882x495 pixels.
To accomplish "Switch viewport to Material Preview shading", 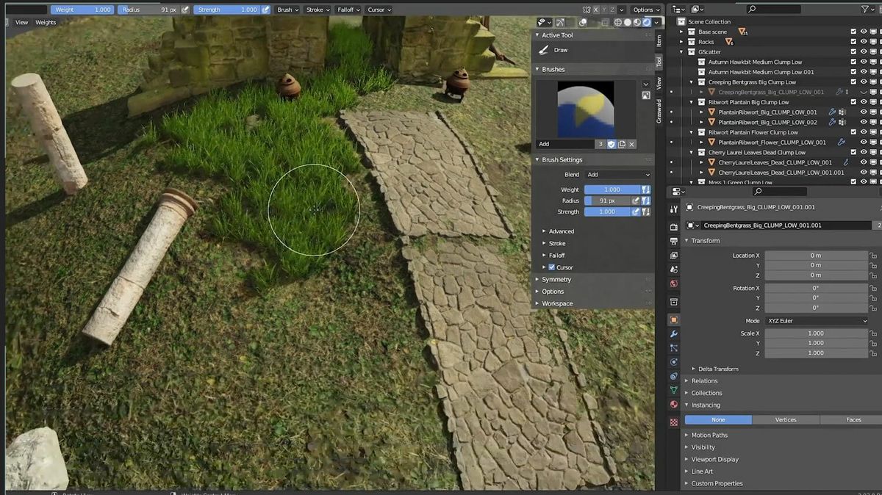I will (x=636, y=22).
